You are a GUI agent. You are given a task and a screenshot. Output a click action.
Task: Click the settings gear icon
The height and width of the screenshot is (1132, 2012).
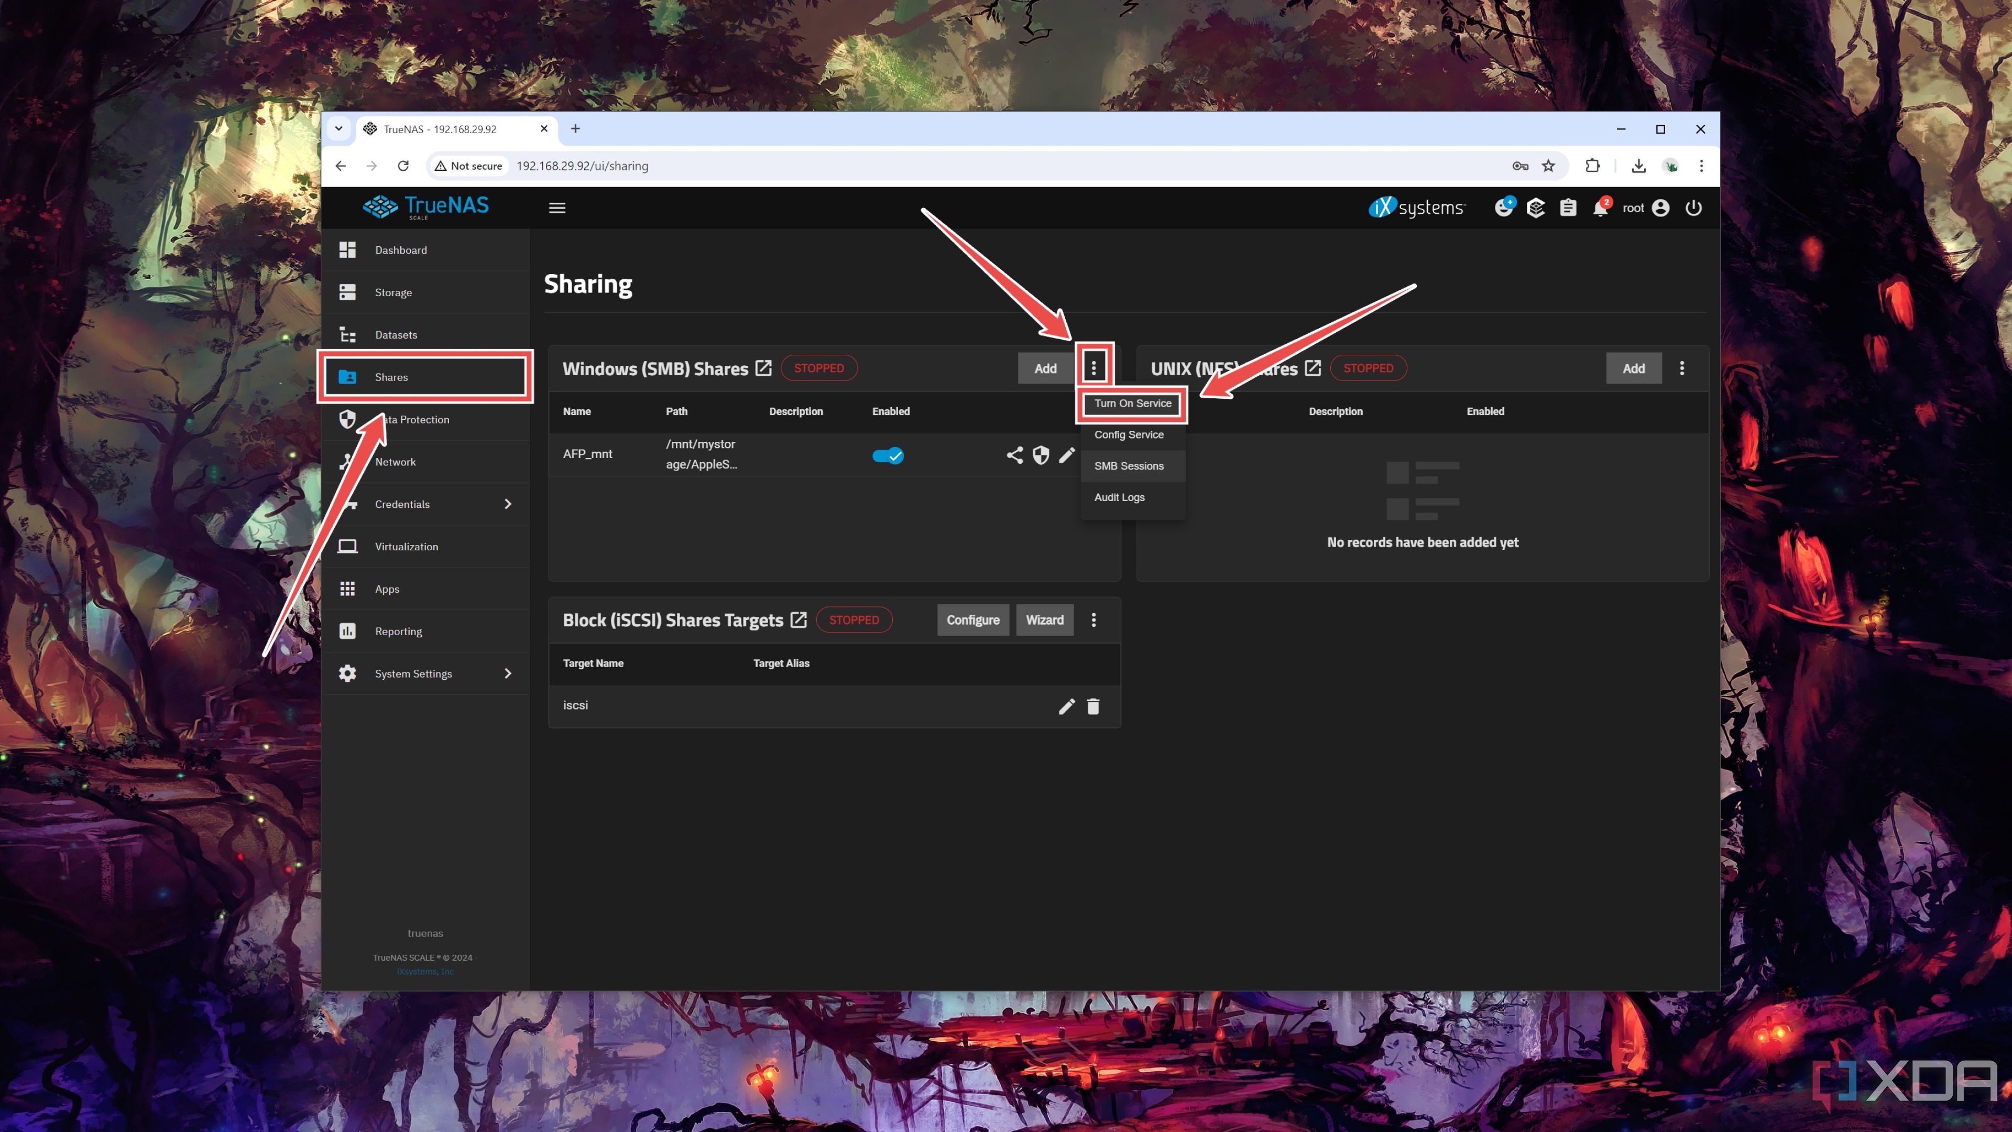347,673
